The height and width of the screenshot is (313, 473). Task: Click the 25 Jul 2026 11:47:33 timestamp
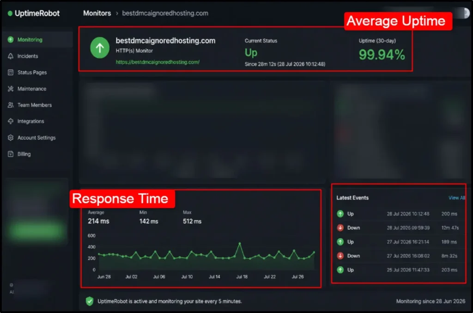tap(408, 270)
